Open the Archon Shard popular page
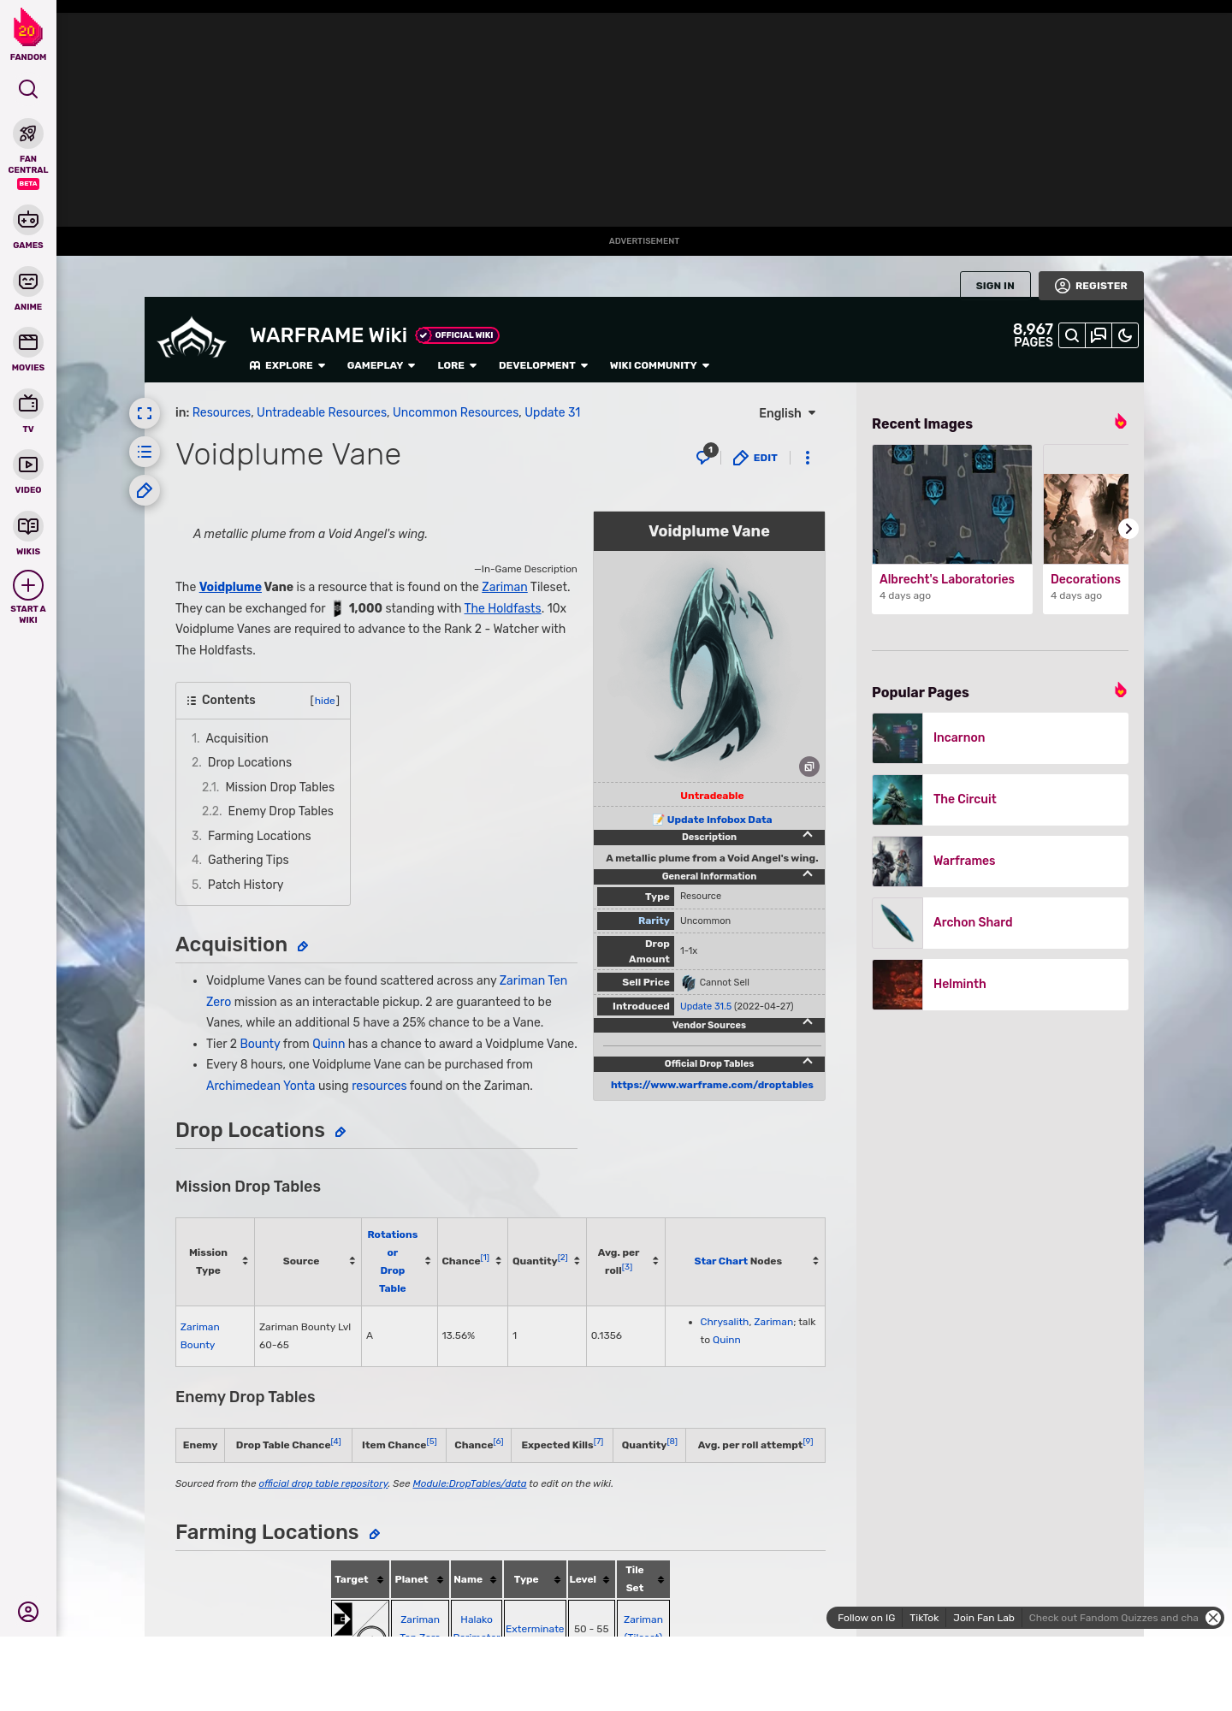This screenshot has width=1232, height=1711. pyautogui.click(x=1000, y=922)
